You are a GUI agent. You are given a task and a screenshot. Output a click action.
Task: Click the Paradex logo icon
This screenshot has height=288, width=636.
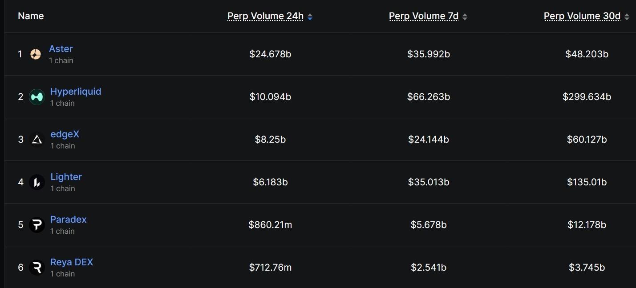point(37,225)
